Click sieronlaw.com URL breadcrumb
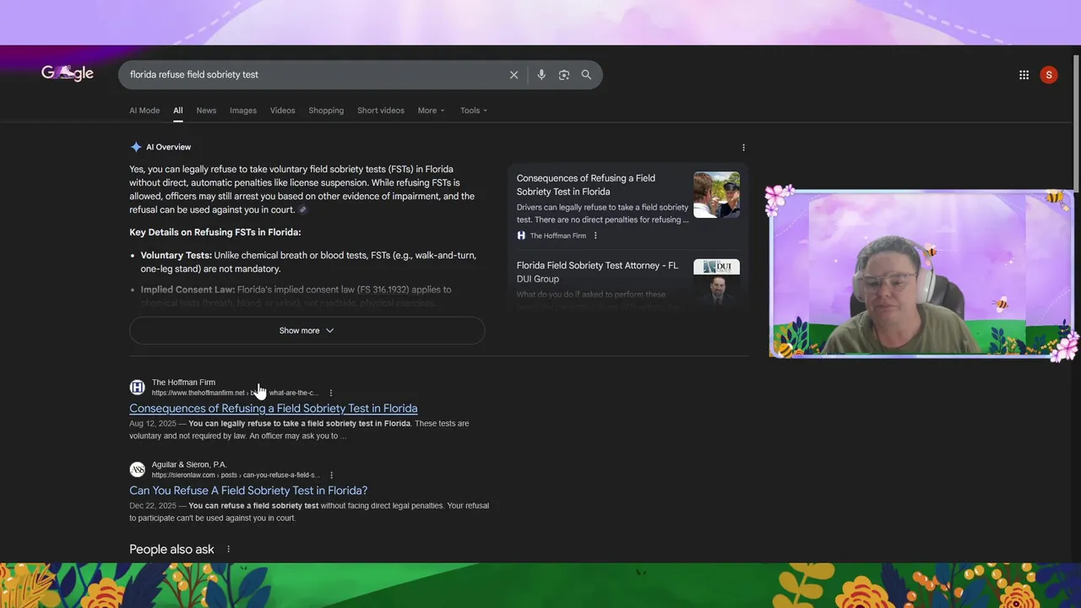This screenshot has width=1081, height=608. [235, 475]
